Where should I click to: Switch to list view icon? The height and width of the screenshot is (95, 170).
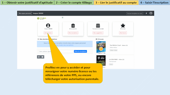(39, 57)
